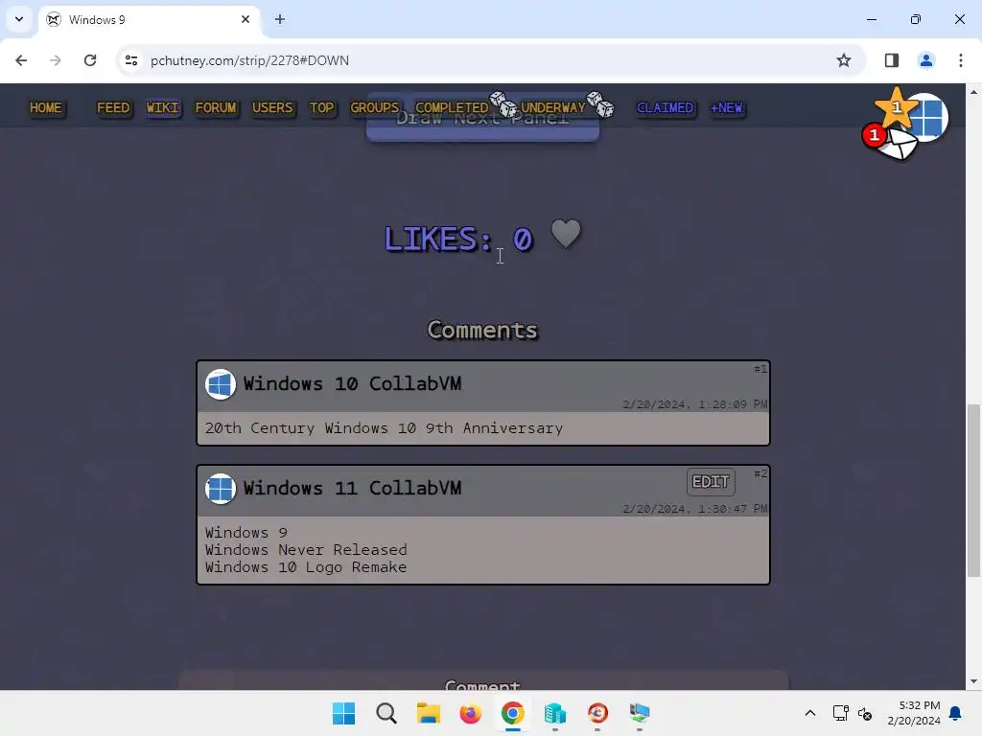Open the COMPLETED strips link
The image size is (982, 736).
[452, 107]
